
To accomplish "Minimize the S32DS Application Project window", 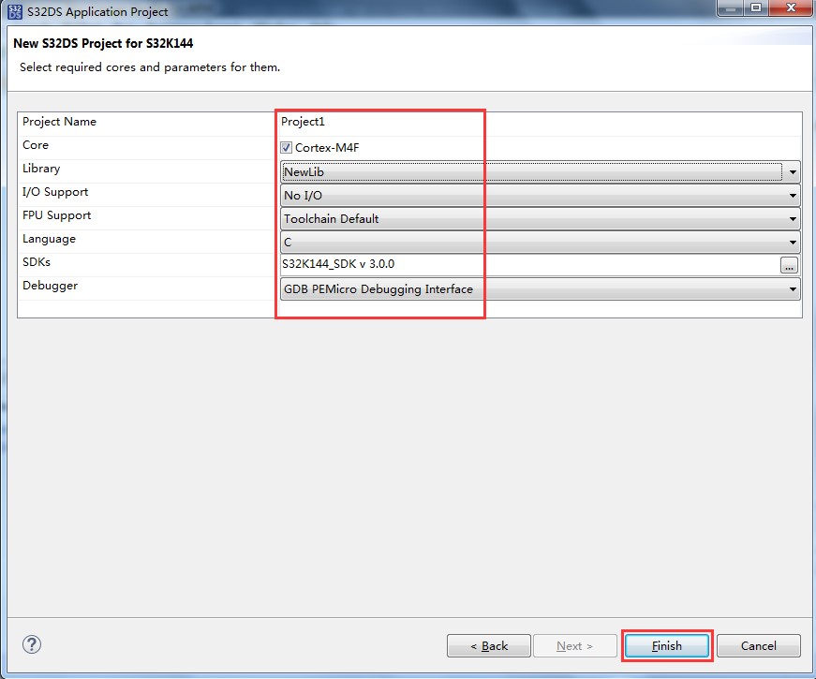I will pyautogui.click(x=730, y=8).
